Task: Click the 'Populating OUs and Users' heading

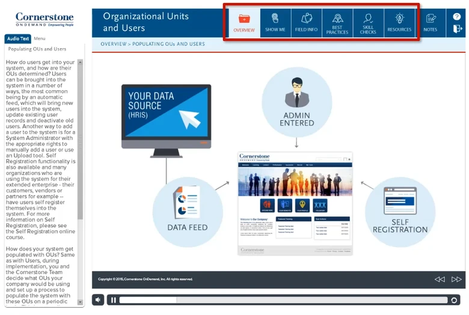Action: [x=37, y=49]
